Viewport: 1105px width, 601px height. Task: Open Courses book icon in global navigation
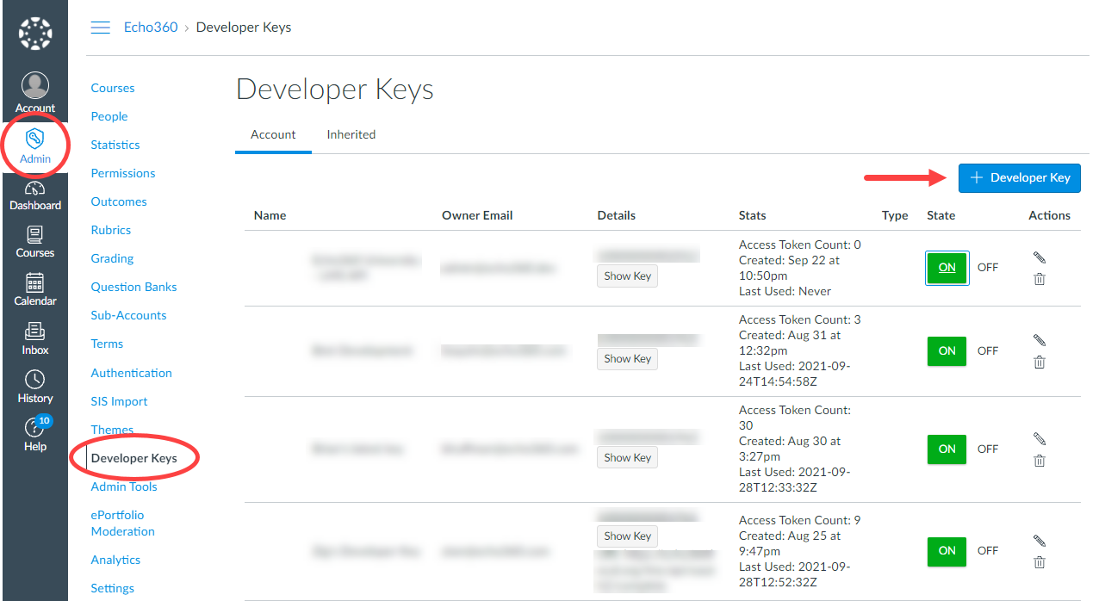pyautogui.click(x=35, y=235)
